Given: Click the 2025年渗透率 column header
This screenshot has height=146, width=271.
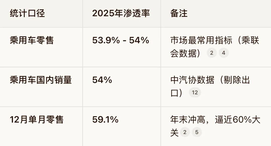Looking at the screenshot, I should [x=121, y=13].
